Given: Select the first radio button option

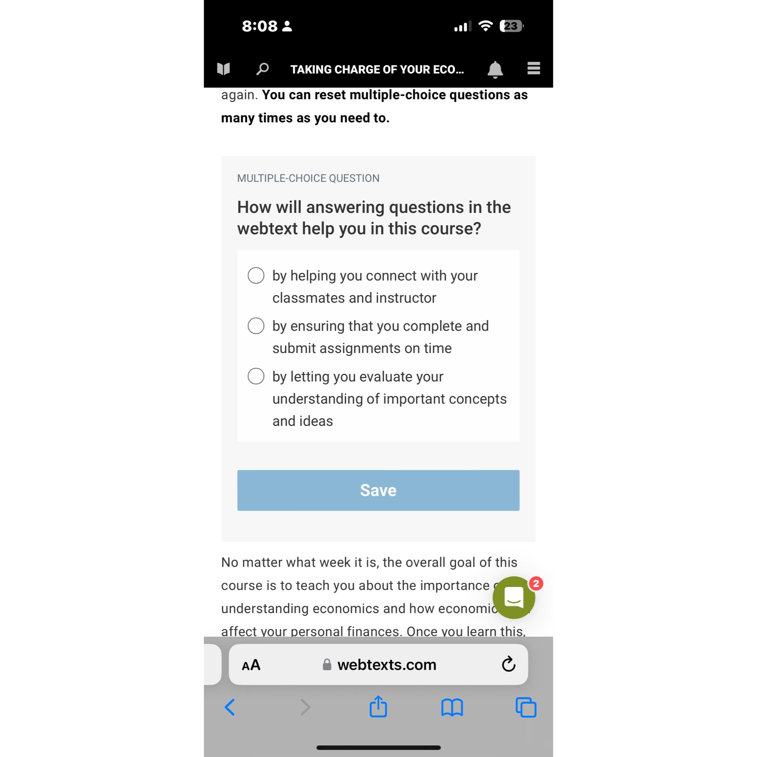Looking at the screenshot, I should coord(255,275).
